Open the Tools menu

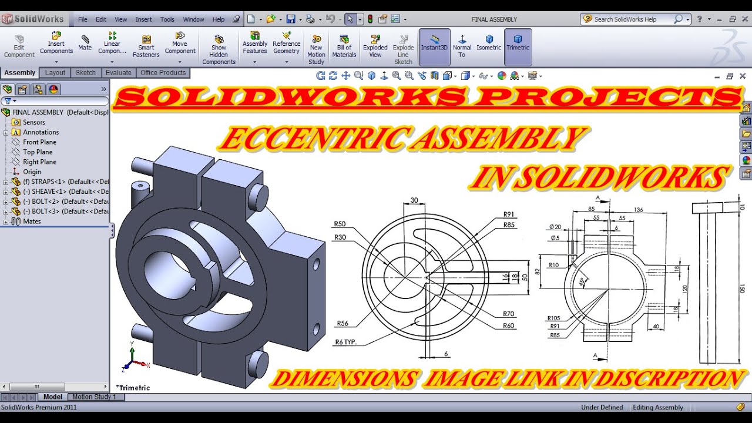pos(167,19)
